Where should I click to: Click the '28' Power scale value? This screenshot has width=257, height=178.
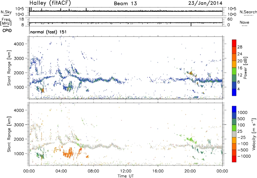(240, 47)
